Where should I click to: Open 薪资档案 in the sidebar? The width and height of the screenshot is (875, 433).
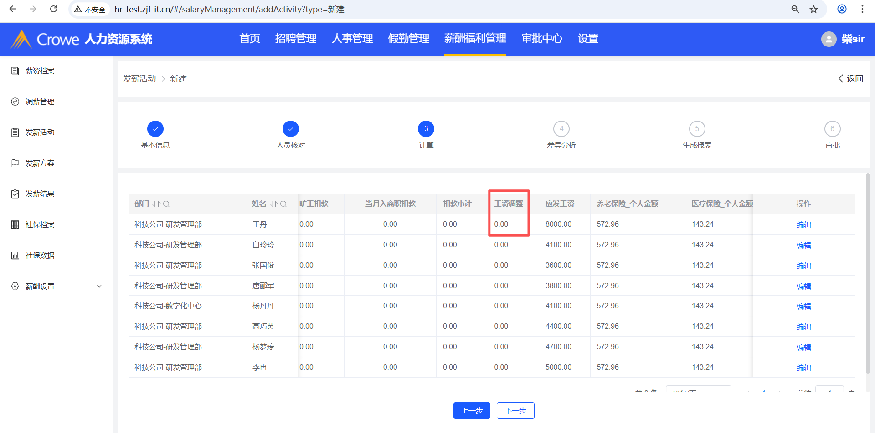(40, 71)
